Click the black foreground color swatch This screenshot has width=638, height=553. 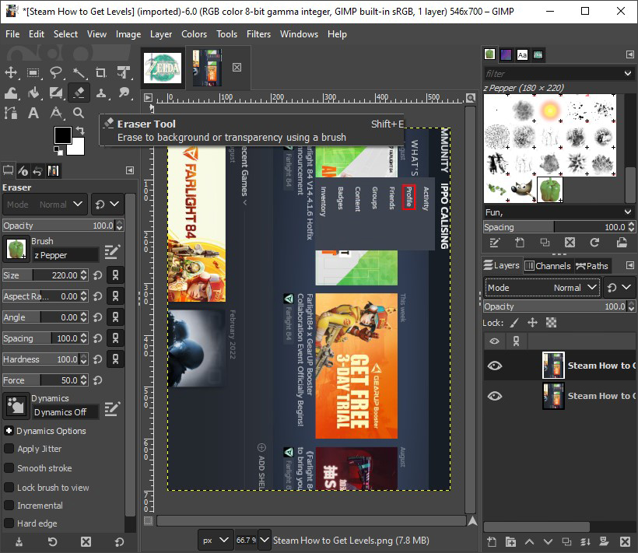coord(63,135)
